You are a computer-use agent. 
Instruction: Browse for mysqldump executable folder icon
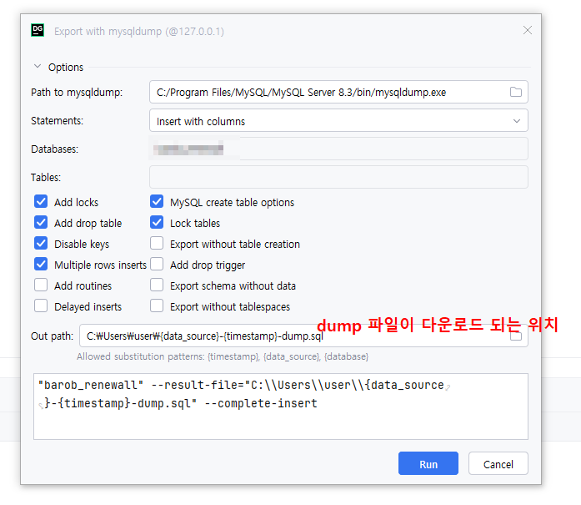(x=515, y=92)
